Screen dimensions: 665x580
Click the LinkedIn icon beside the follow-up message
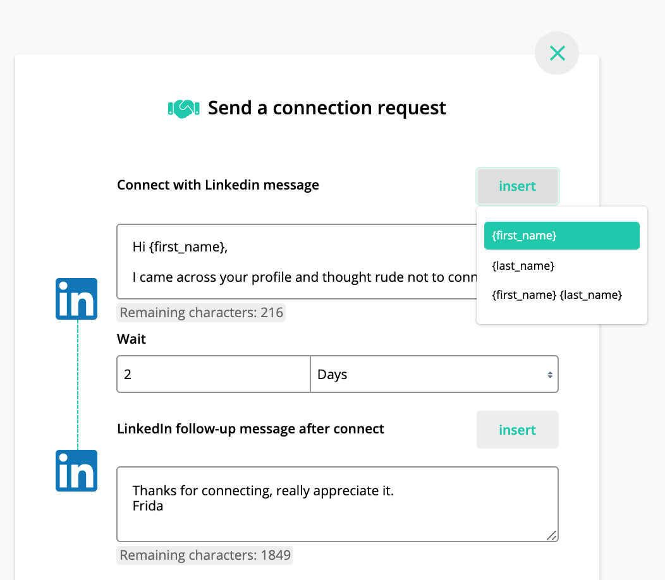point(76,470)
